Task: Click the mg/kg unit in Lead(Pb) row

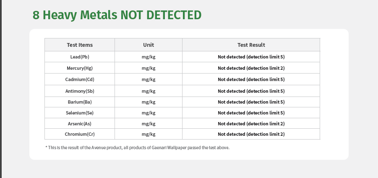Action: pyautogui.click(x=149, y=57)
